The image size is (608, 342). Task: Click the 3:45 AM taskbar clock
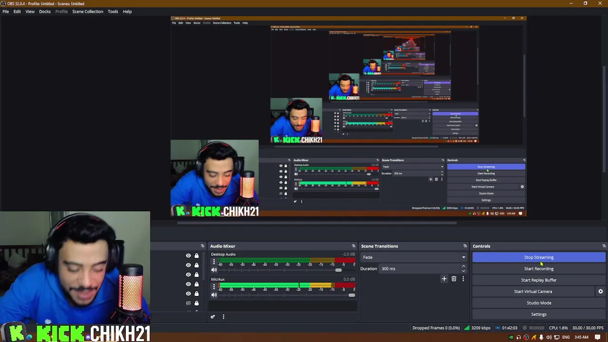581,338
